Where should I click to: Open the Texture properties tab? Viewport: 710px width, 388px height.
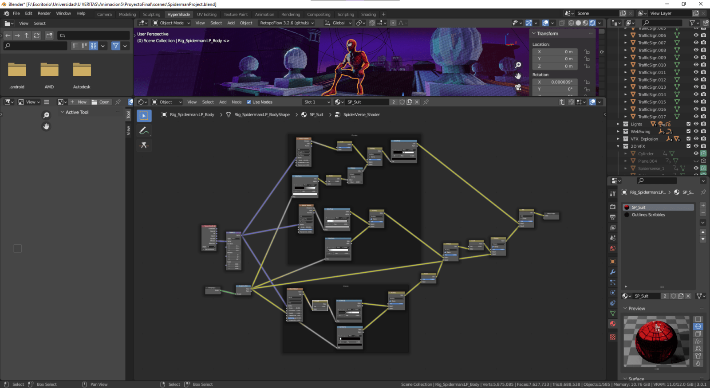613,337
